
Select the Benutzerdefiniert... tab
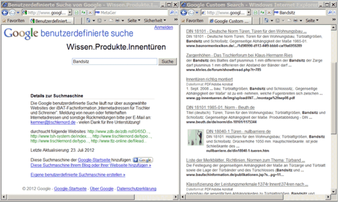(x=51, y=21)
